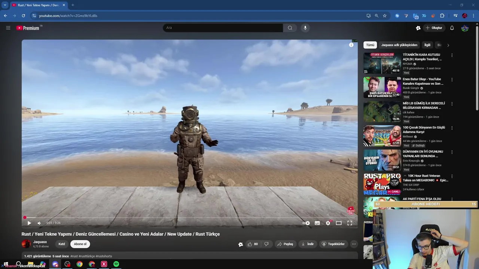Click the video info card icon
This screenshot has height=269, width=479.
point(351,45)
